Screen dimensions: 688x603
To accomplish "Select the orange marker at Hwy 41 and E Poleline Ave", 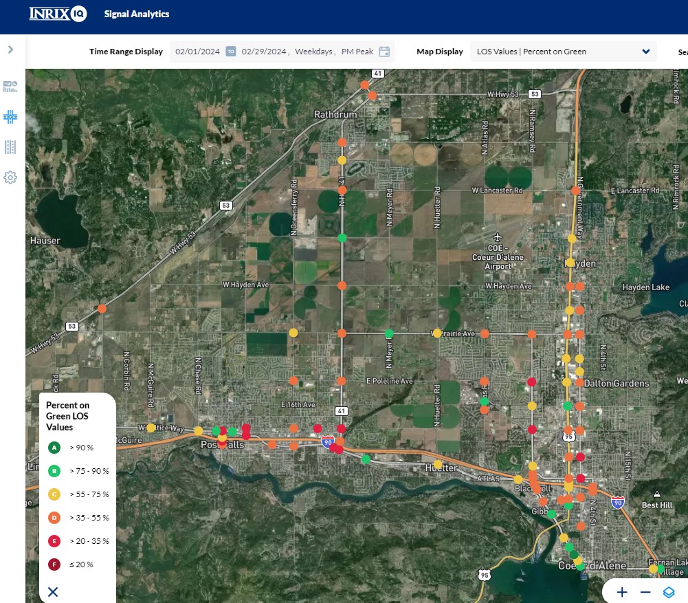I will click(342, 381).
